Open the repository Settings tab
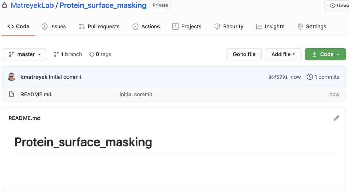Image resolution: width=349 pixels, height=192 pixels. [x=312, y=26]
